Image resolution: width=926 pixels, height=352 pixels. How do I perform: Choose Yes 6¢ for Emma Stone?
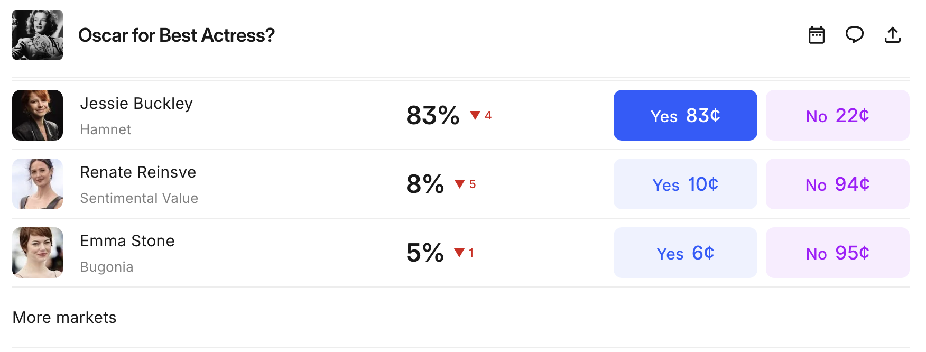click(685, 253)
